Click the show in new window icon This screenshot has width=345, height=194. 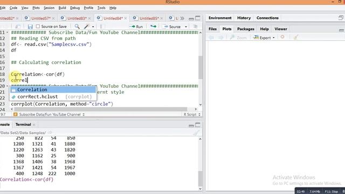point(18,26)
